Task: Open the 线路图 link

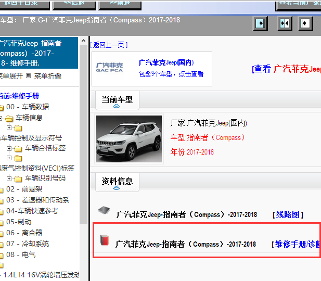Action: 288,214
